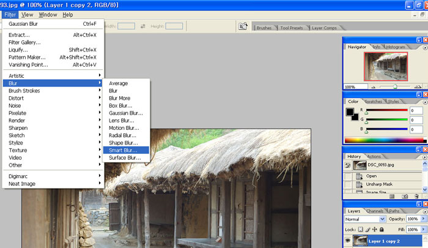428x248 pixels.
Task: Open the file browser icon in options bar
Action: click(x=243, y=26)
